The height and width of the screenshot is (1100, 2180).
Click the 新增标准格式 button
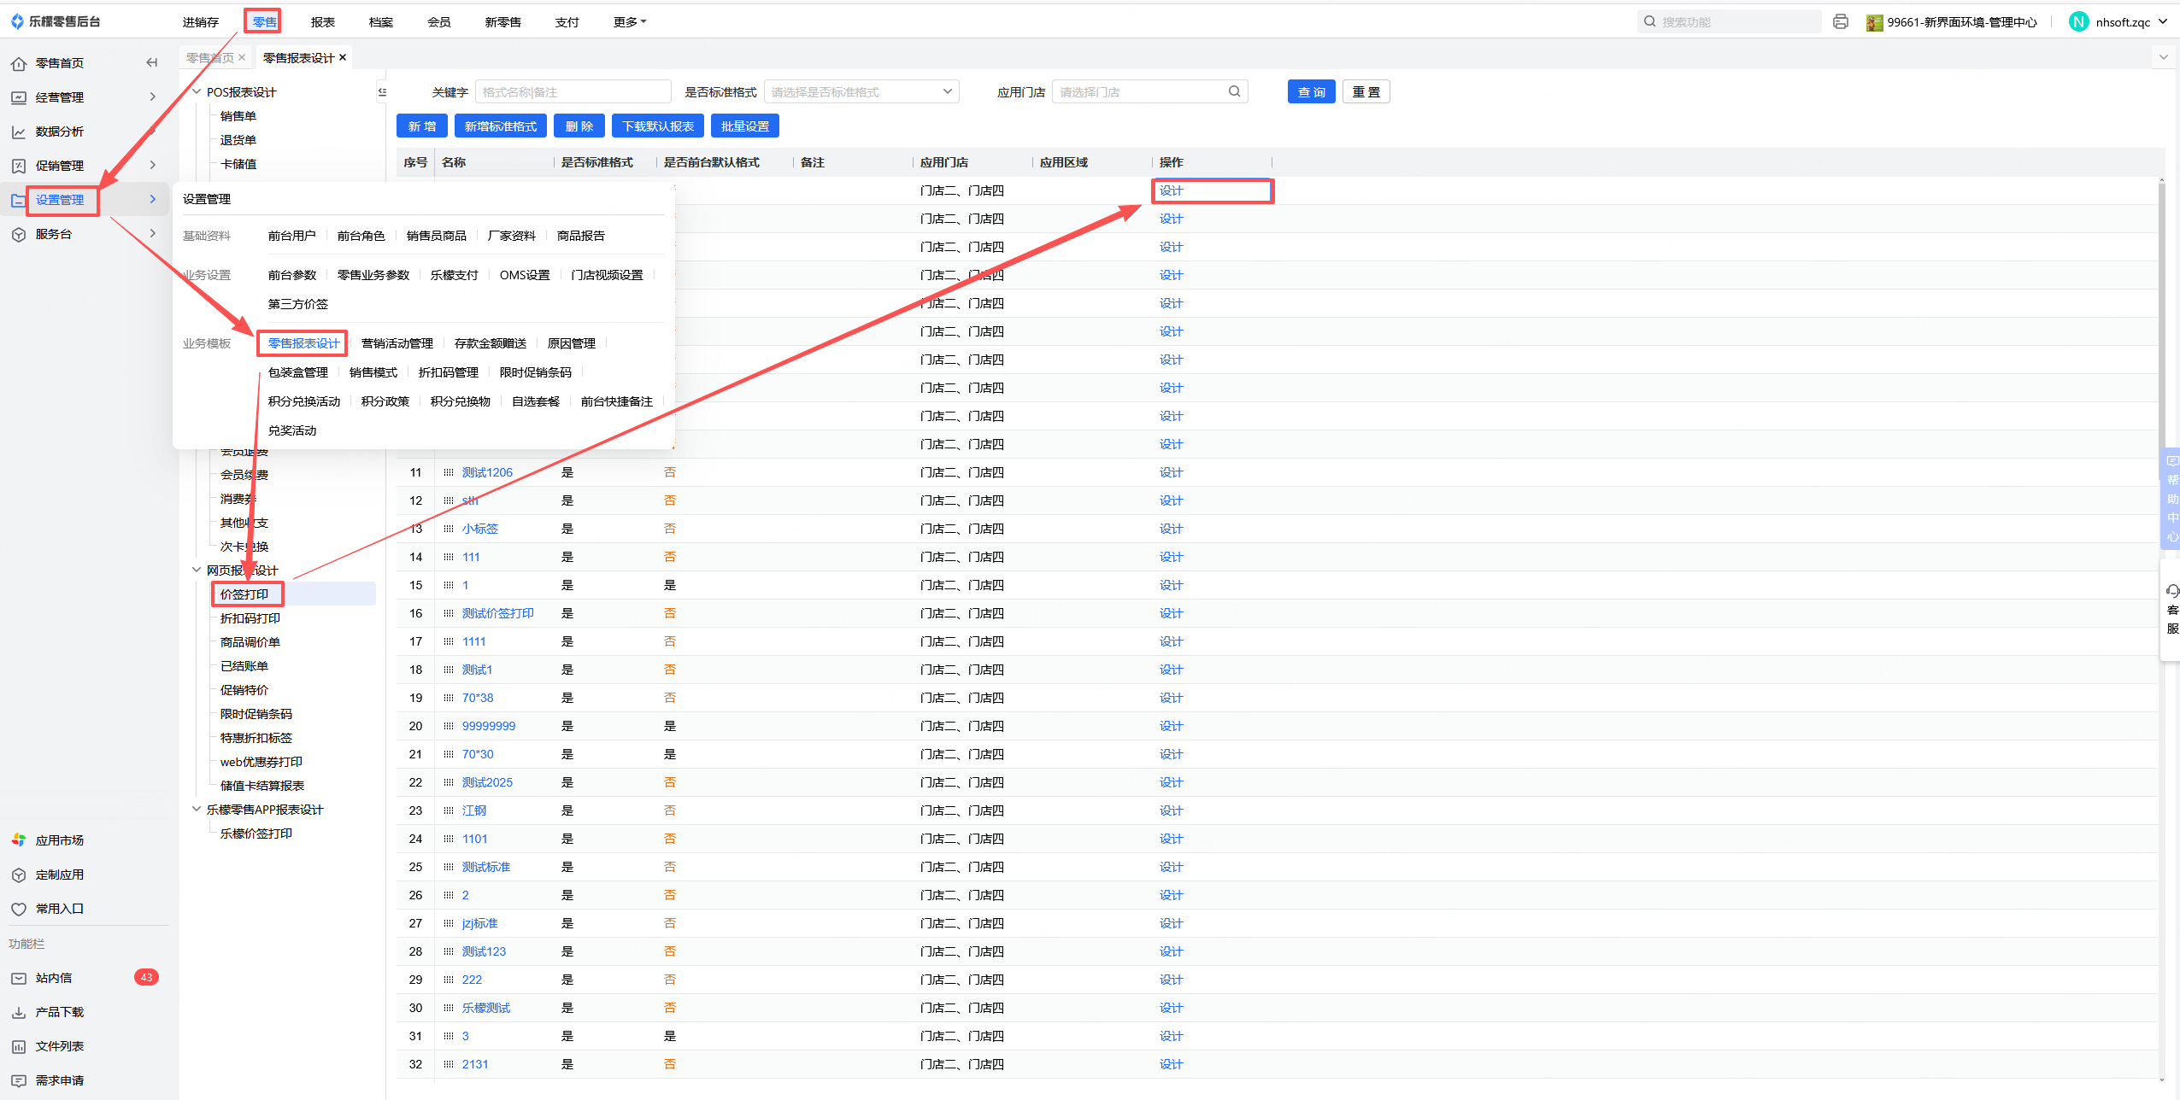500,126
